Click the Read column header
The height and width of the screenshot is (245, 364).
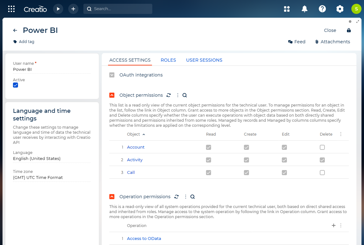click(211, 134)
